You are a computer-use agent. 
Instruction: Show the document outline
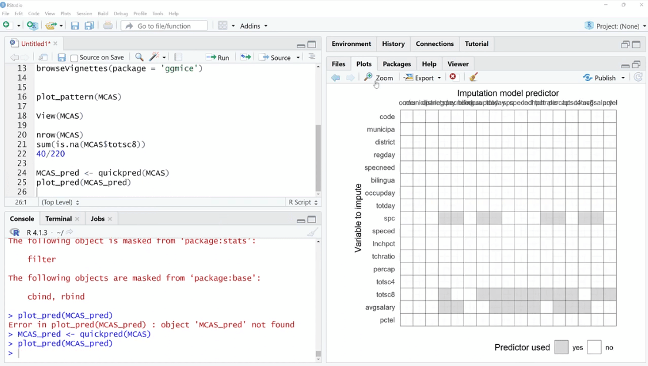click(x=312, y=56)
